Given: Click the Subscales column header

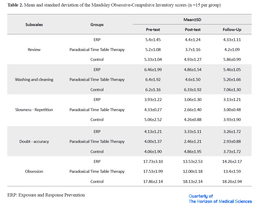Looking at the screenshot, I should pos(34,25).
